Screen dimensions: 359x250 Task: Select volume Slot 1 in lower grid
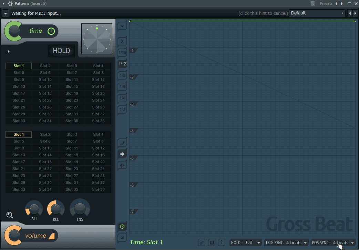(x=19, y=134)
